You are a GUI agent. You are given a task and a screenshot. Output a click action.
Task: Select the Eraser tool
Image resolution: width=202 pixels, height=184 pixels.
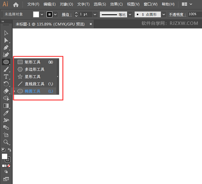pos(6,91)
